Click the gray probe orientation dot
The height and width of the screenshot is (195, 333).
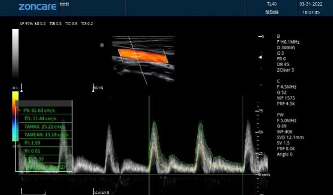(102, 45)
